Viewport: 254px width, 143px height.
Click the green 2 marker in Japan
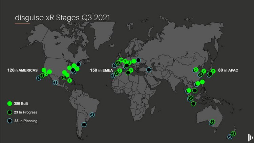[x=213, y=71]
